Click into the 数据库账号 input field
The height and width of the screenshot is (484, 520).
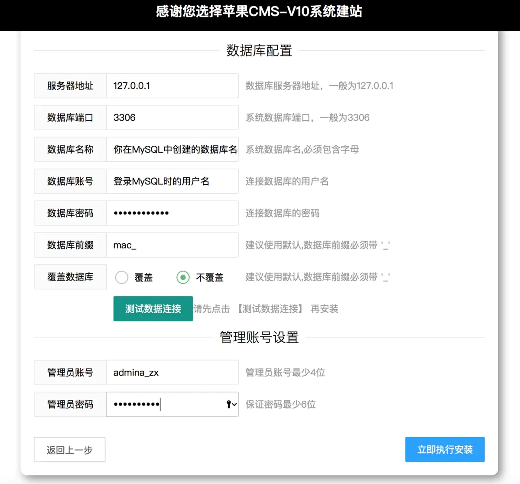172,181
